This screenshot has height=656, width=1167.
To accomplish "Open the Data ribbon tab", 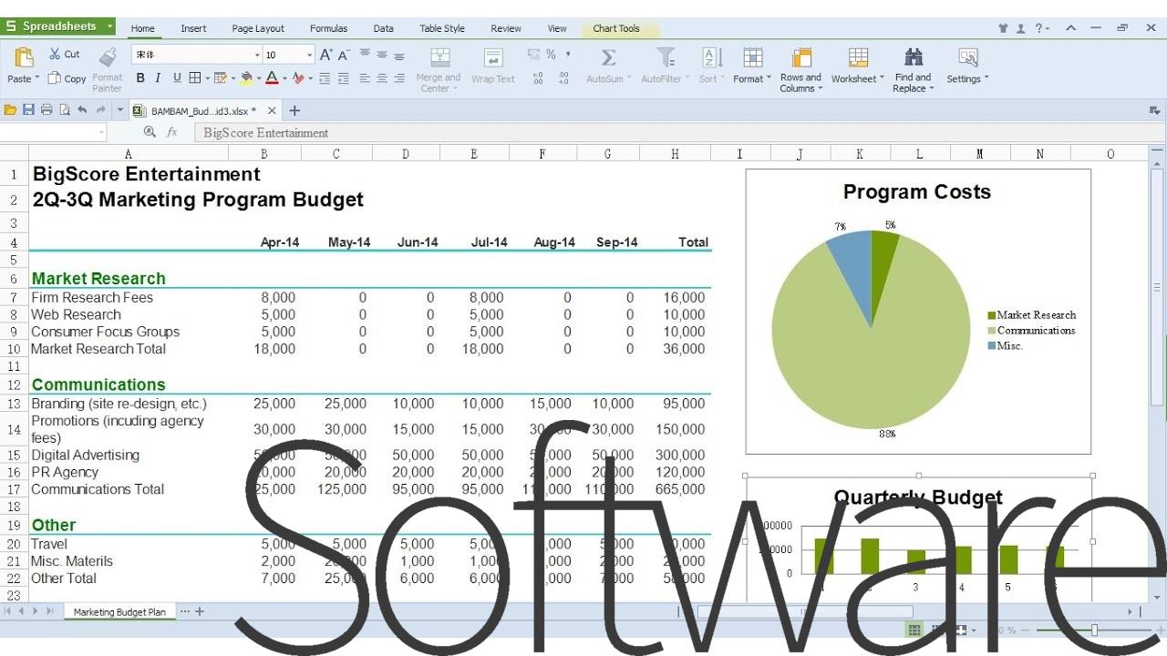I will [384, 28].
